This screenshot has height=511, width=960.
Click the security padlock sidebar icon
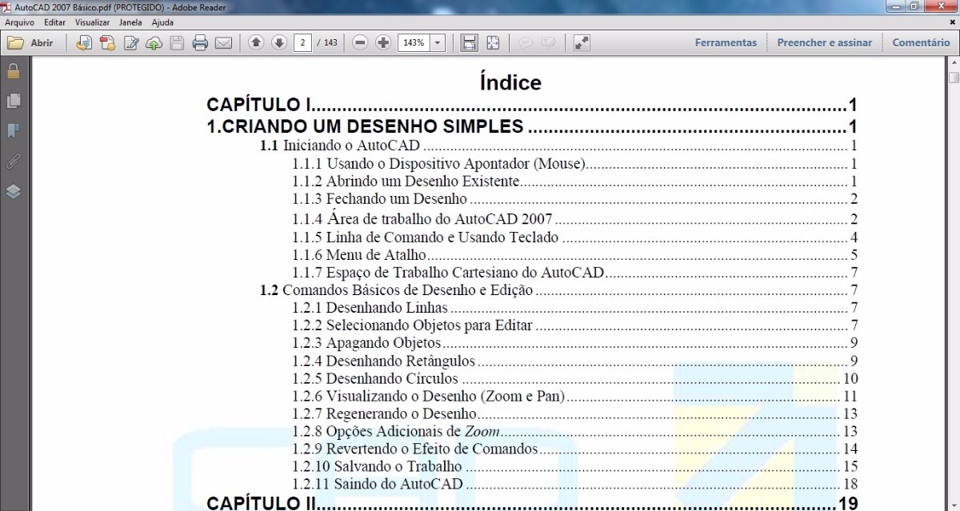[13, 71]
